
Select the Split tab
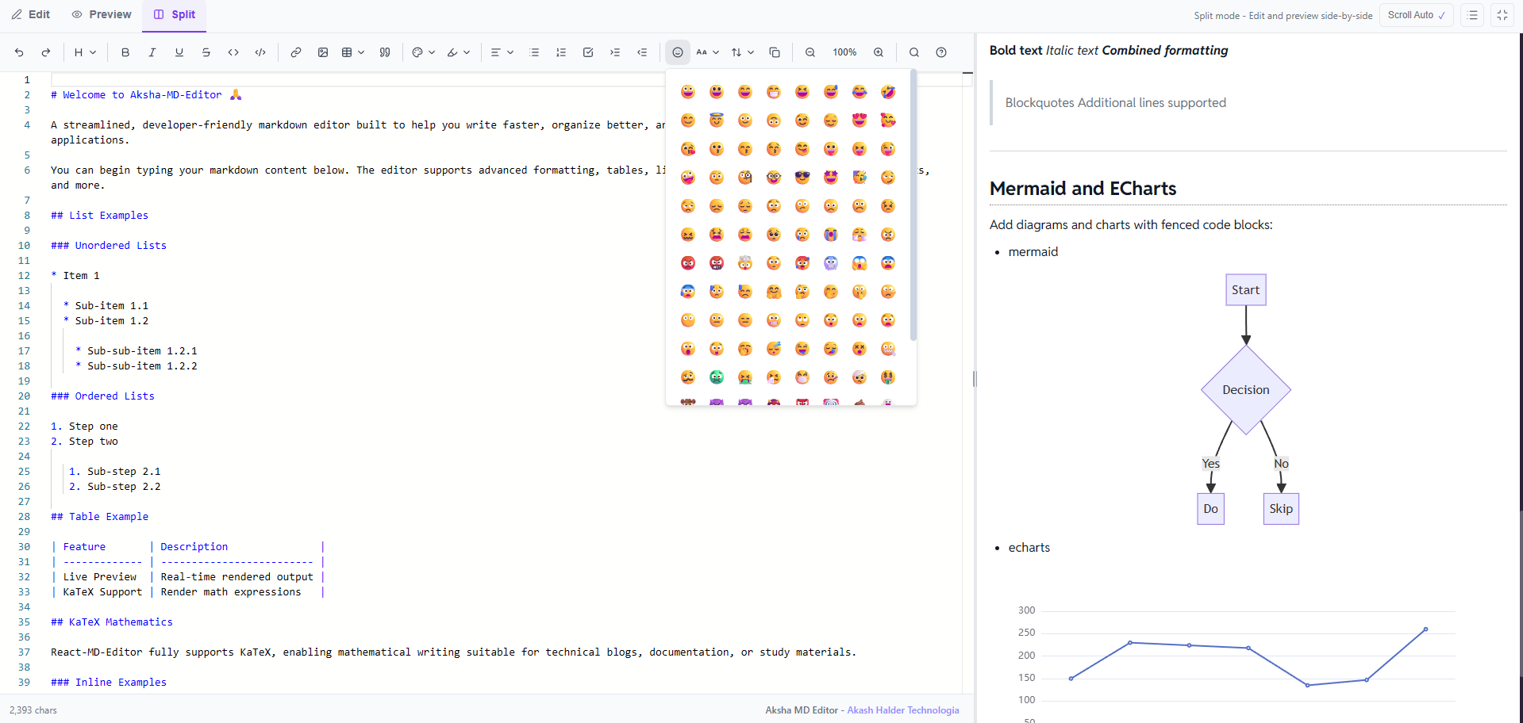click(175, 15)
